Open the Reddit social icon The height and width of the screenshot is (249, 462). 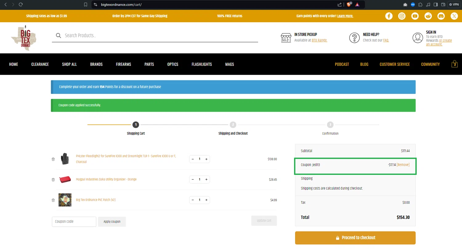(428, 16)
